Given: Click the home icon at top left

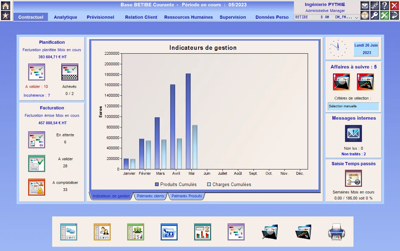Looking at the screenshot, I should tap(6, 6).
